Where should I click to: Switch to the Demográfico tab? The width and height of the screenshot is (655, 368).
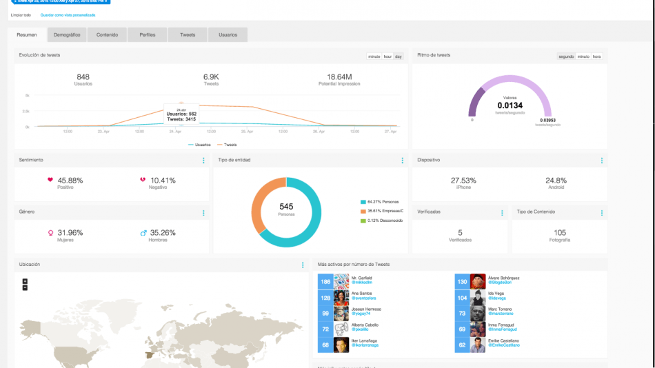point(67,34)
